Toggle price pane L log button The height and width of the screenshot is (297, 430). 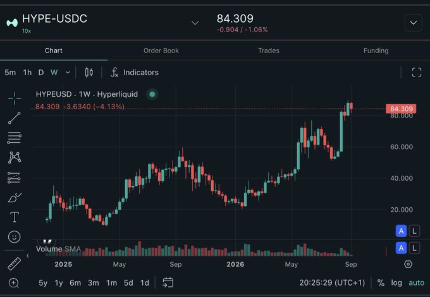pyautogui.click(x=414, y=231)
